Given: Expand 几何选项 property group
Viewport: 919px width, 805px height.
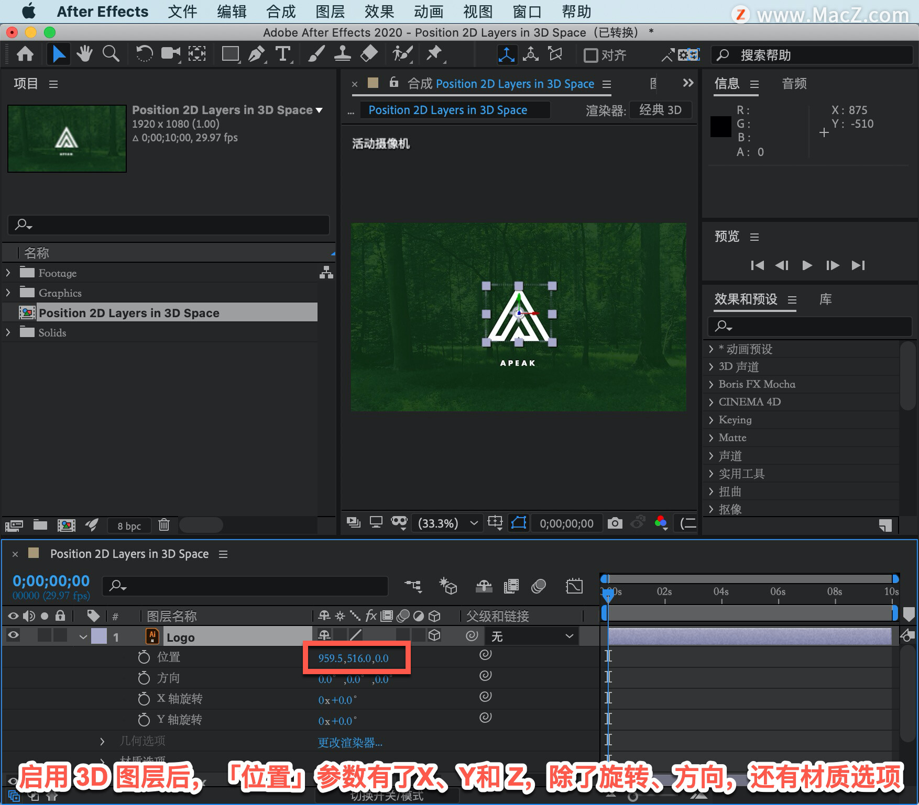Looking at the screenshot, I should [x=102, y=741].
